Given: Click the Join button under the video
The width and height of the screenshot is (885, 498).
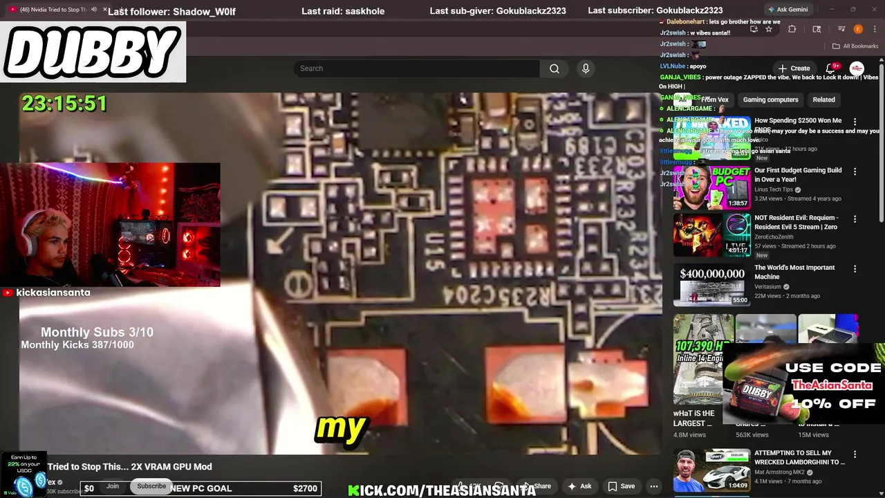Looking at the screenshot, I should coord(113,486).
